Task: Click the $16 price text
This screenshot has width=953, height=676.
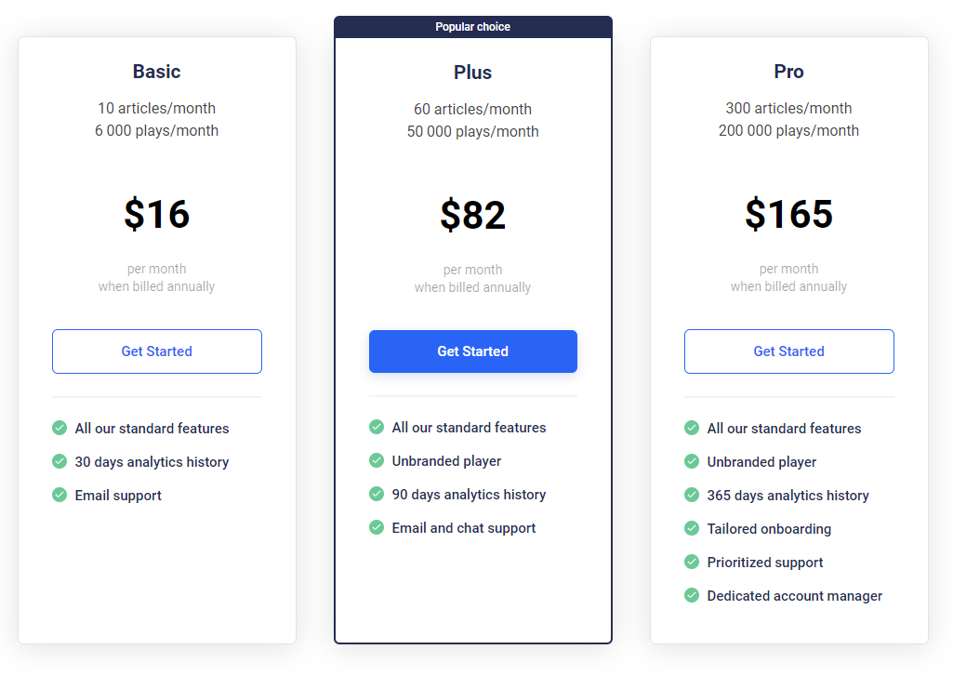Action: (x=157, y=214)
